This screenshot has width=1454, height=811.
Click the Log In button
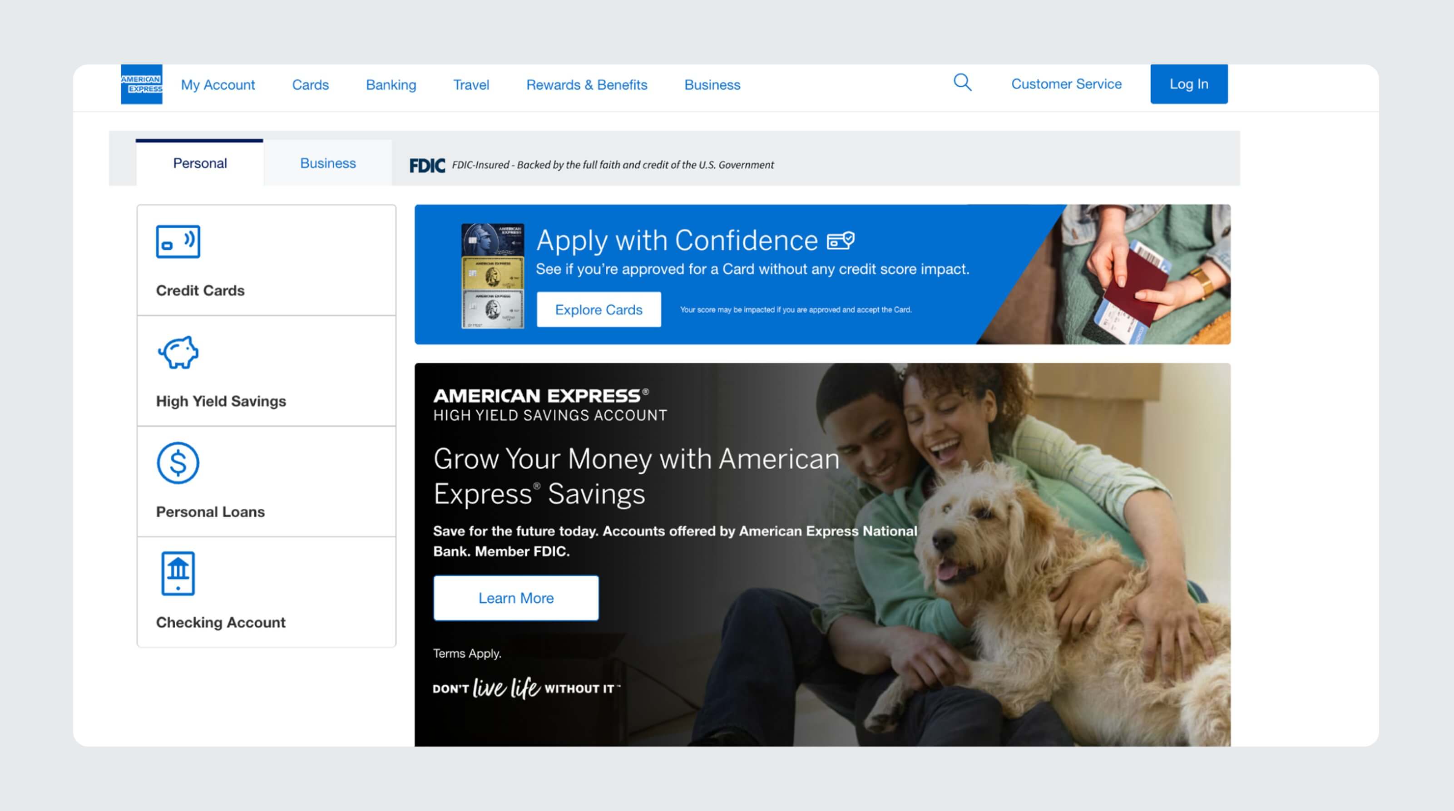pyautogui.click(x=1189, y=84)
